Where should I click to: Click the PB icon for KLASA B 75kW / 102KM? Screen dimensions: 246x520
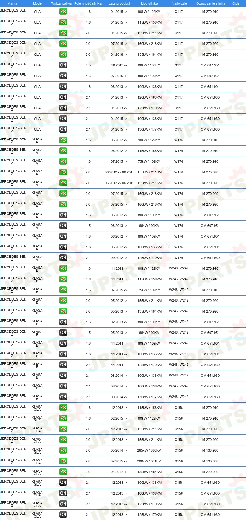(63, 290)
